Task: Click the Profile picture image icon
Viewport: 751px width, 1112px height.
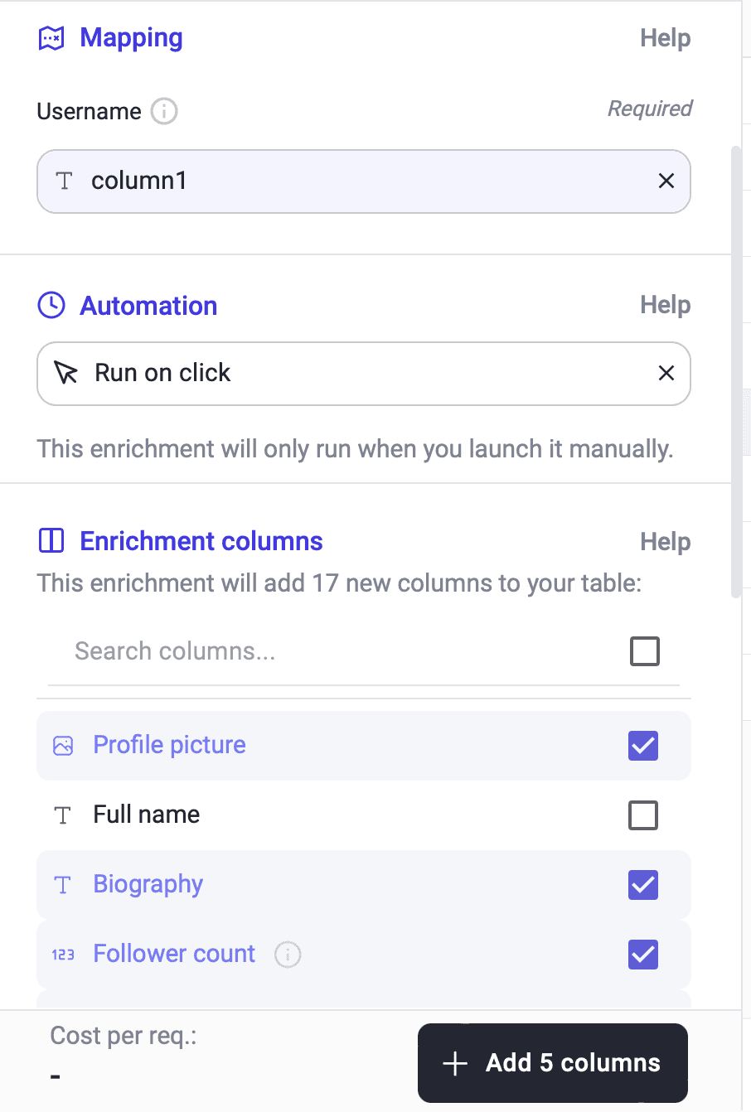Action: pos(63,745)
